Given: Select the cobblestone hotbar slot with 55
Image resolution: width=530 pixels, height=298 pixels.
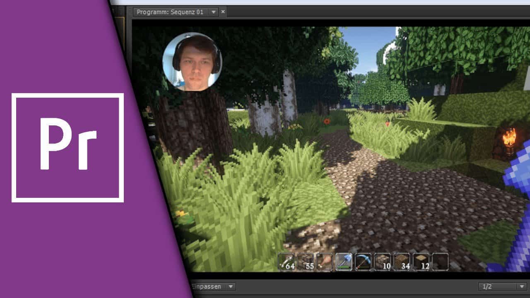Looking at the screenshot, I should [x=306, y=262].
